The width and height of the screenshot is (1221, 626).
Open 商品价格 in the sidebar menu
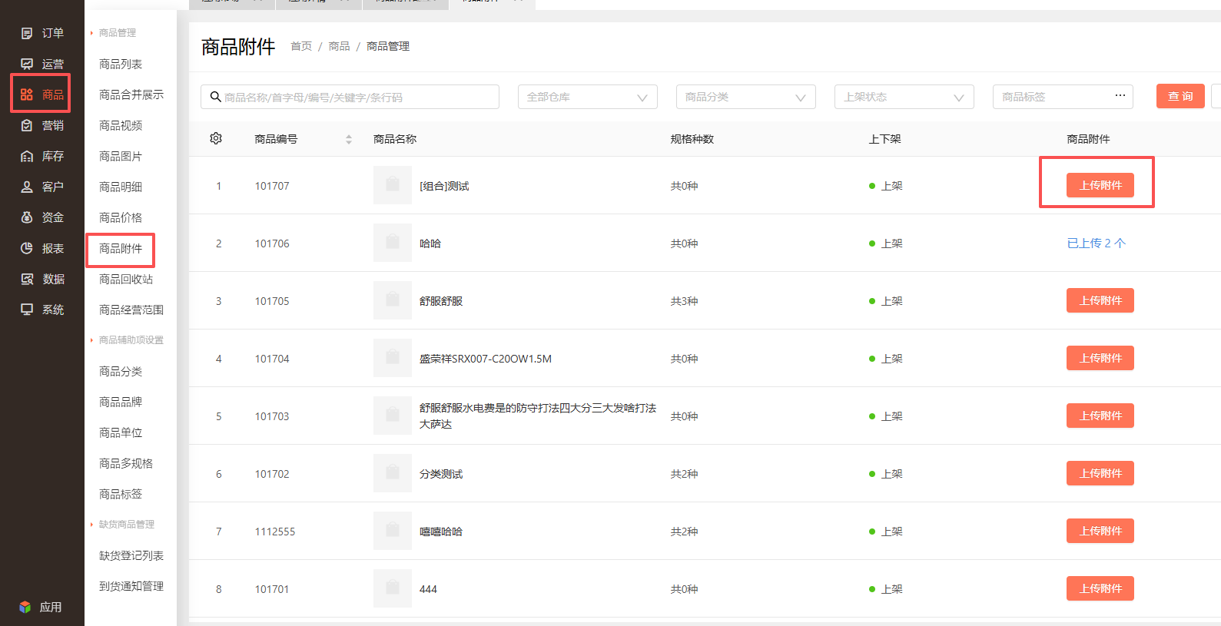(x=121, y=217)
